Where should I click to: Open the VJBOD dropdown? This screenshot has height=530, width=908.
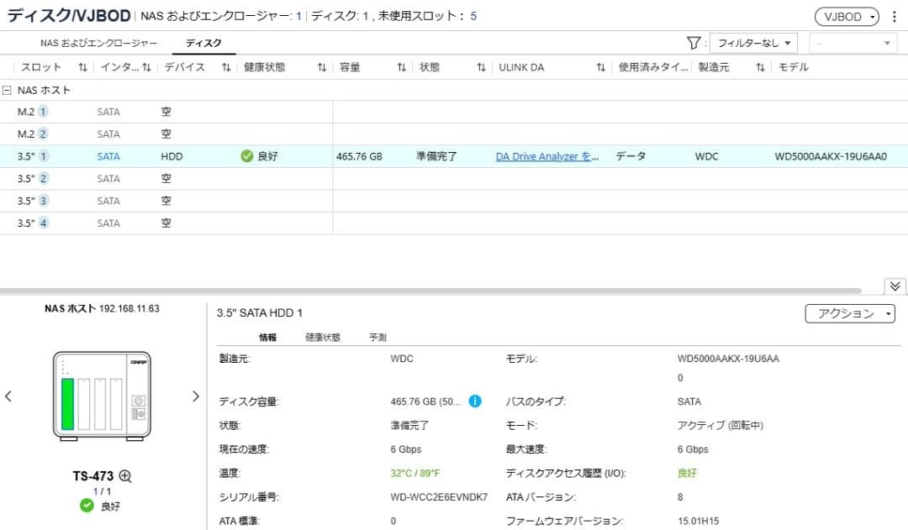(x=847, y=15)
